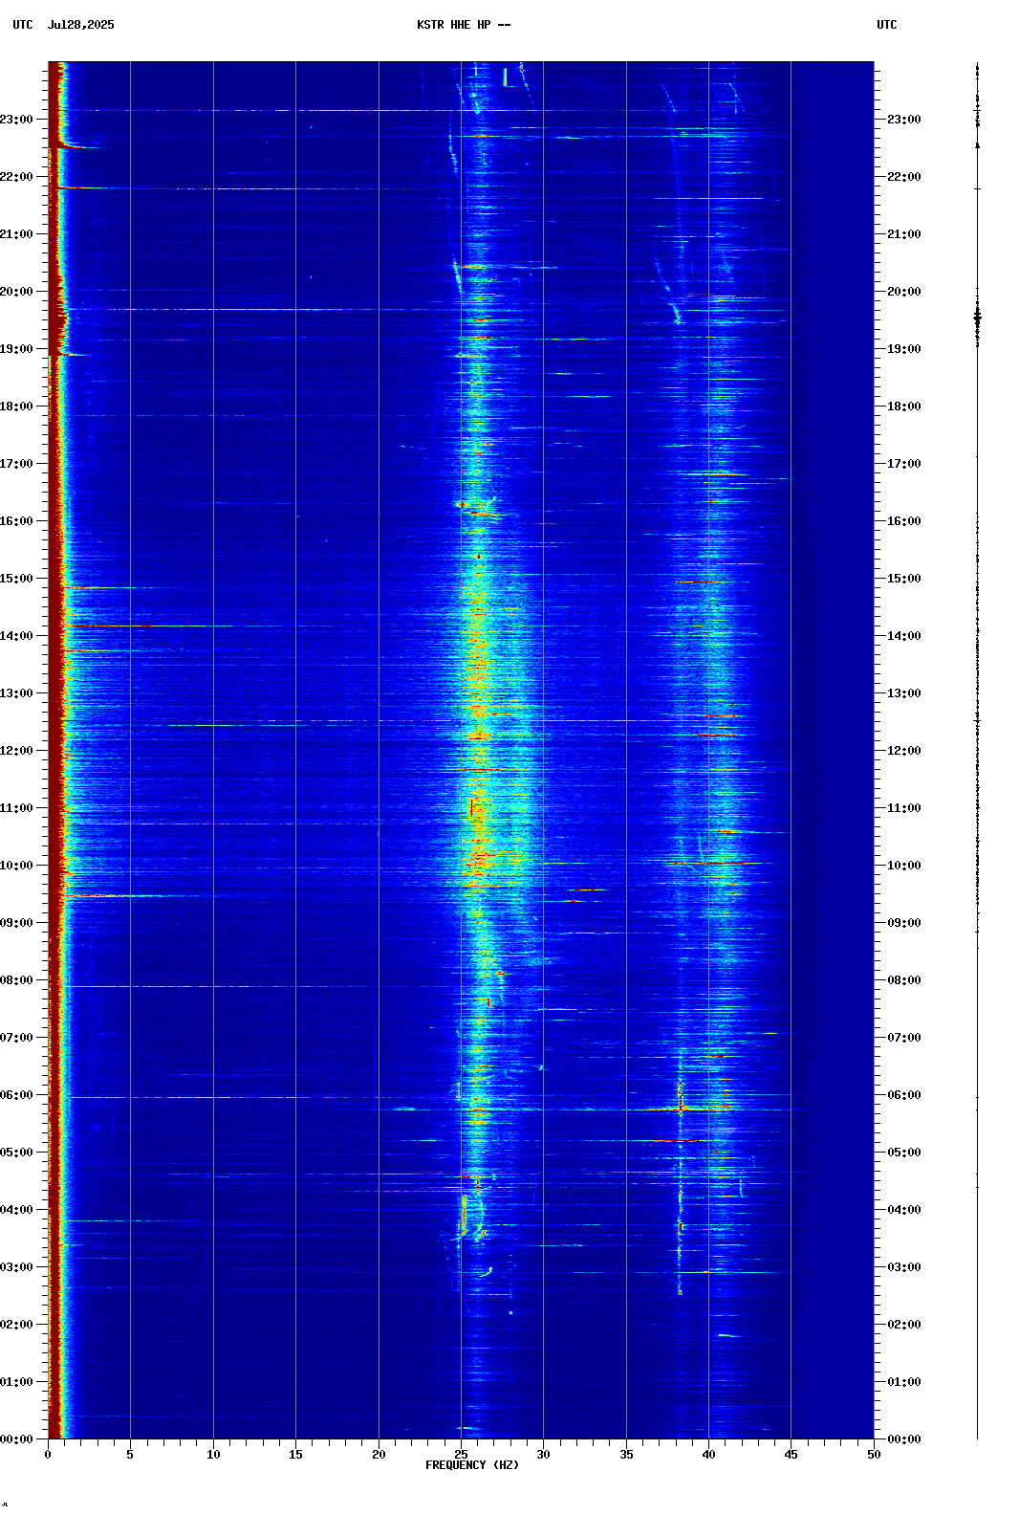
Task: Click the 14:00 label on the right time axis
Action: (904, 636)
